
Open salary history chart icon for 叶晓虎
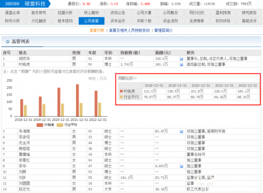[x=181, y=64]
